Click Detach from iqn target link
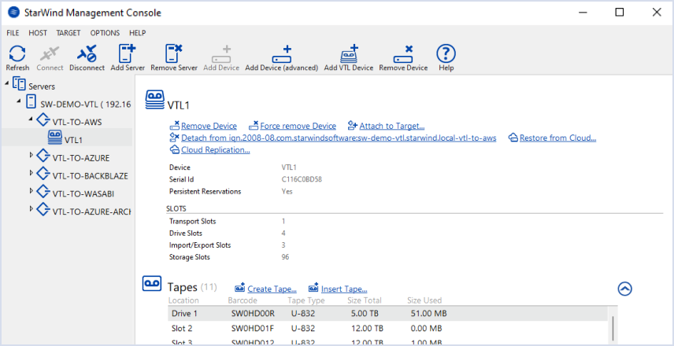674x346 pixels. [339, 138]
